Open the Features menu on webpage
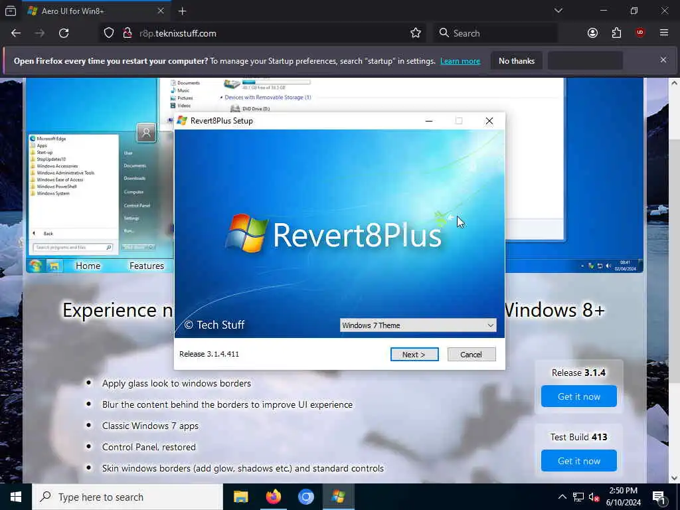Viewport: 680px width, 510px height. [147, 266]
